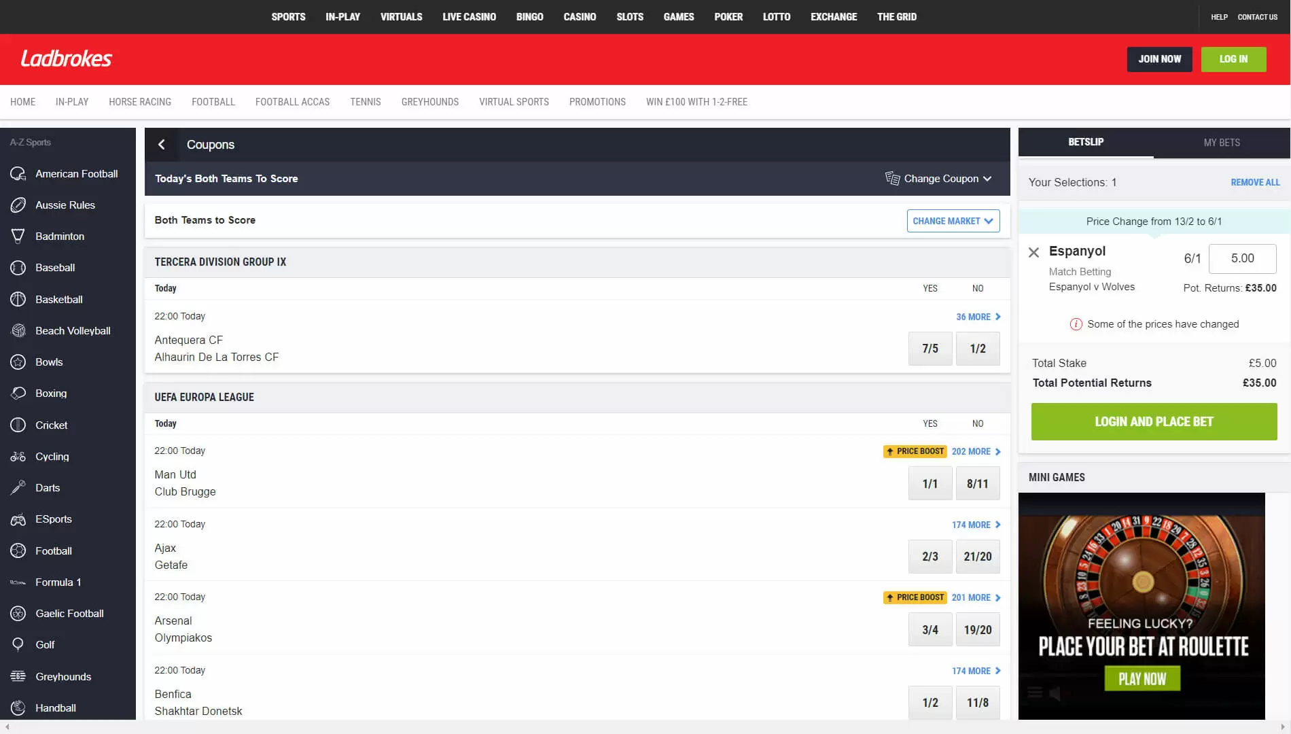
Task: Toggle No odds 8/11 for Man Utd match
Action: [977, 484]
